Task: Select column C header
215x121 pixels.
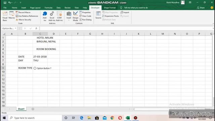Action: pyautogui.click(x=40, y=34)
